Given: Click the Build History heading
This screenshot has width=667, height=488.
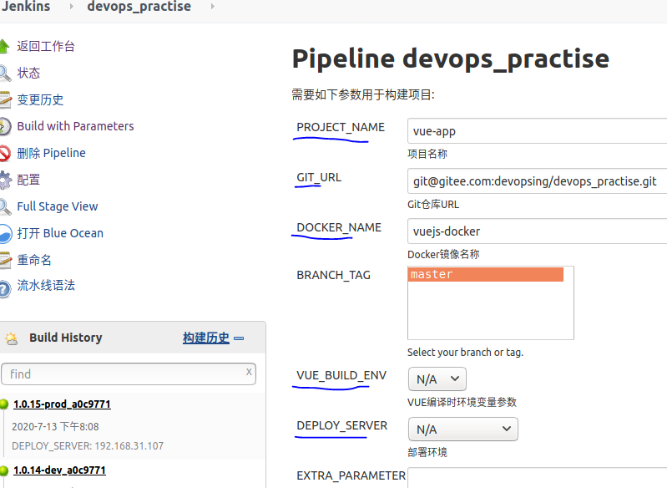Looking at the screenshot, I should (x=66, y=338).
